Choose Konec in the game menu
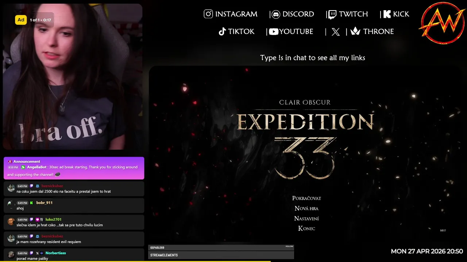This screenshot has width=467, height=262. coord(306,229)
